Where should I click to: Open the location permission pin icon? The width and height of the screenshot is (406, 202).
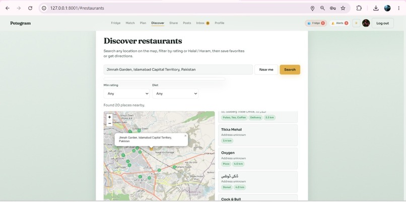tap(312, 8)
